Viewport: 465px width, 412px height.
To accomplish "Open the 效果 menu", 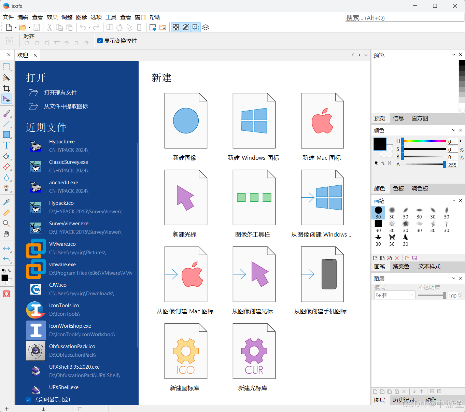I will [x=52, y=17].
